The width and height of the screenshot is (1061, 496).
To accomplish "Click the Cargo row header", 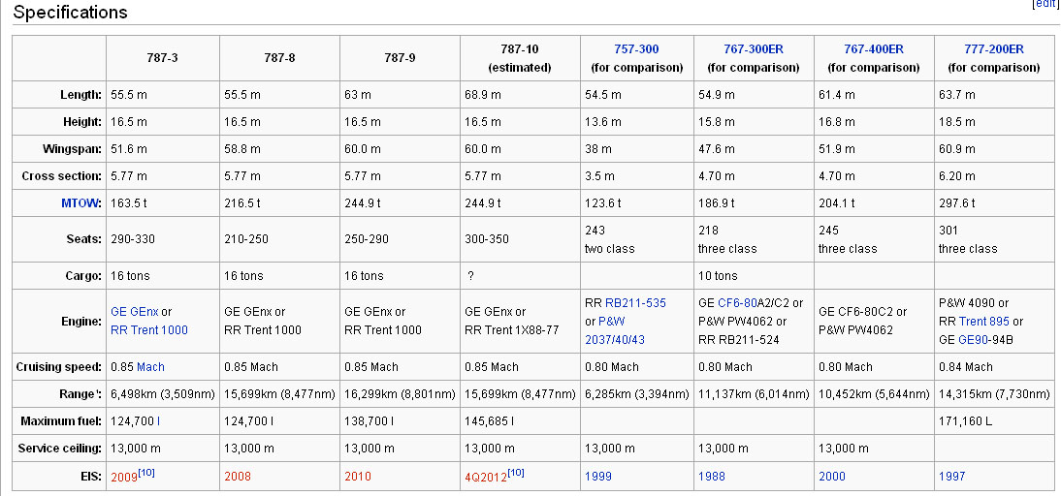I will click(x=59, y=276).
